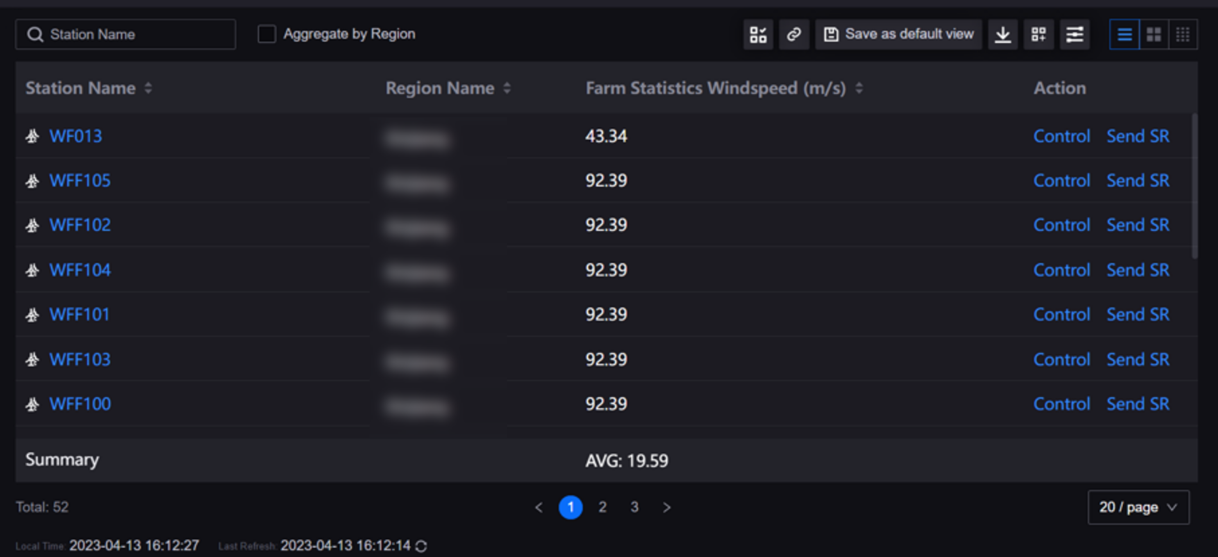
Task: Sort the table by Station Name
Action: [148, 88]
